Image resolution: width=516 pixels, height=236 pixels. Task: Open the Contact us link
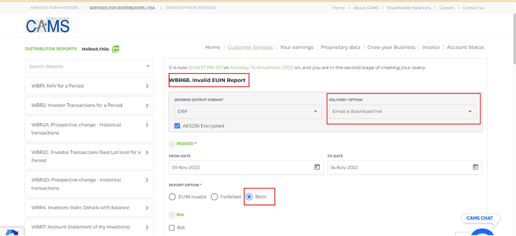473,8
